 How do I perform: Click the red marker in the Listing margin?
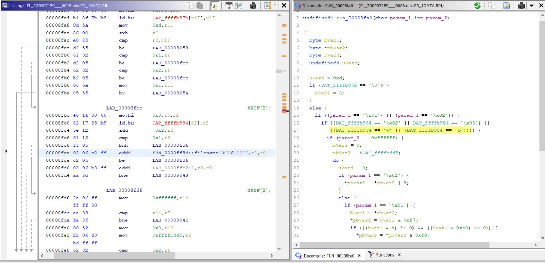coord(284,111)
